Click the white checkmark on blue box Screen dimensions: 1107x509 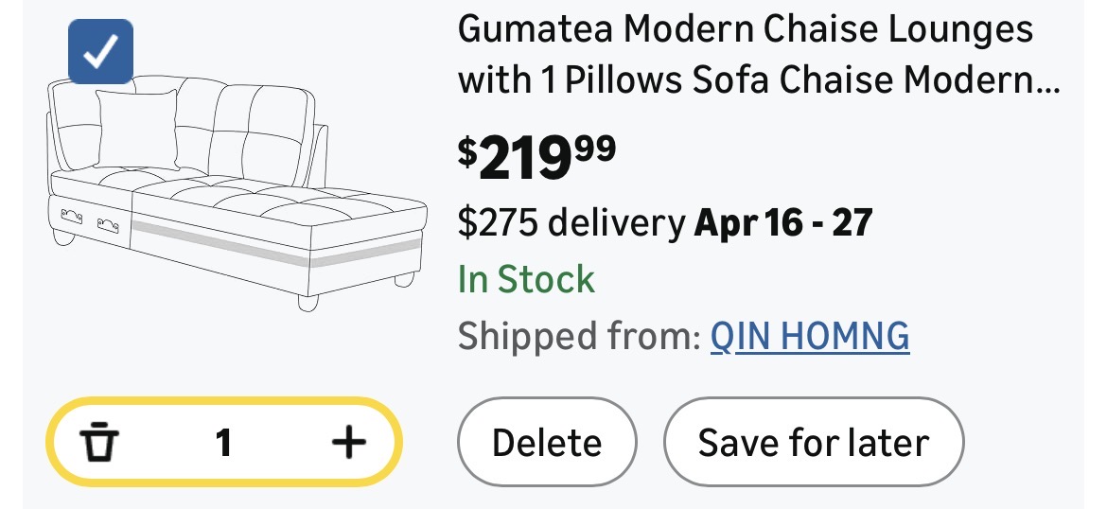point(100,53)
